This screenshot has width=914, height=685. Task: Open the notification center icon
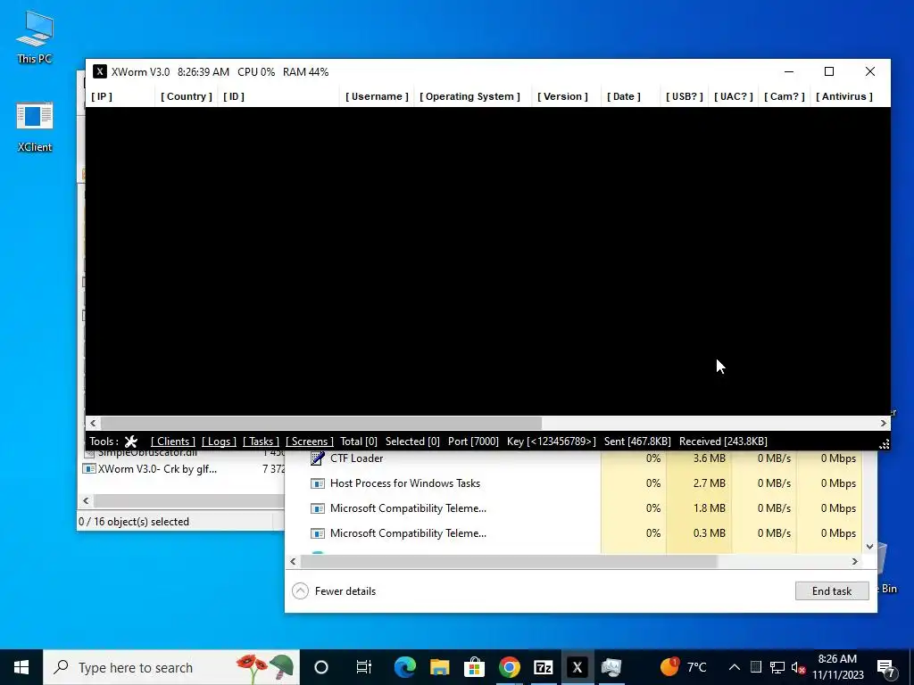click(886, 669)
